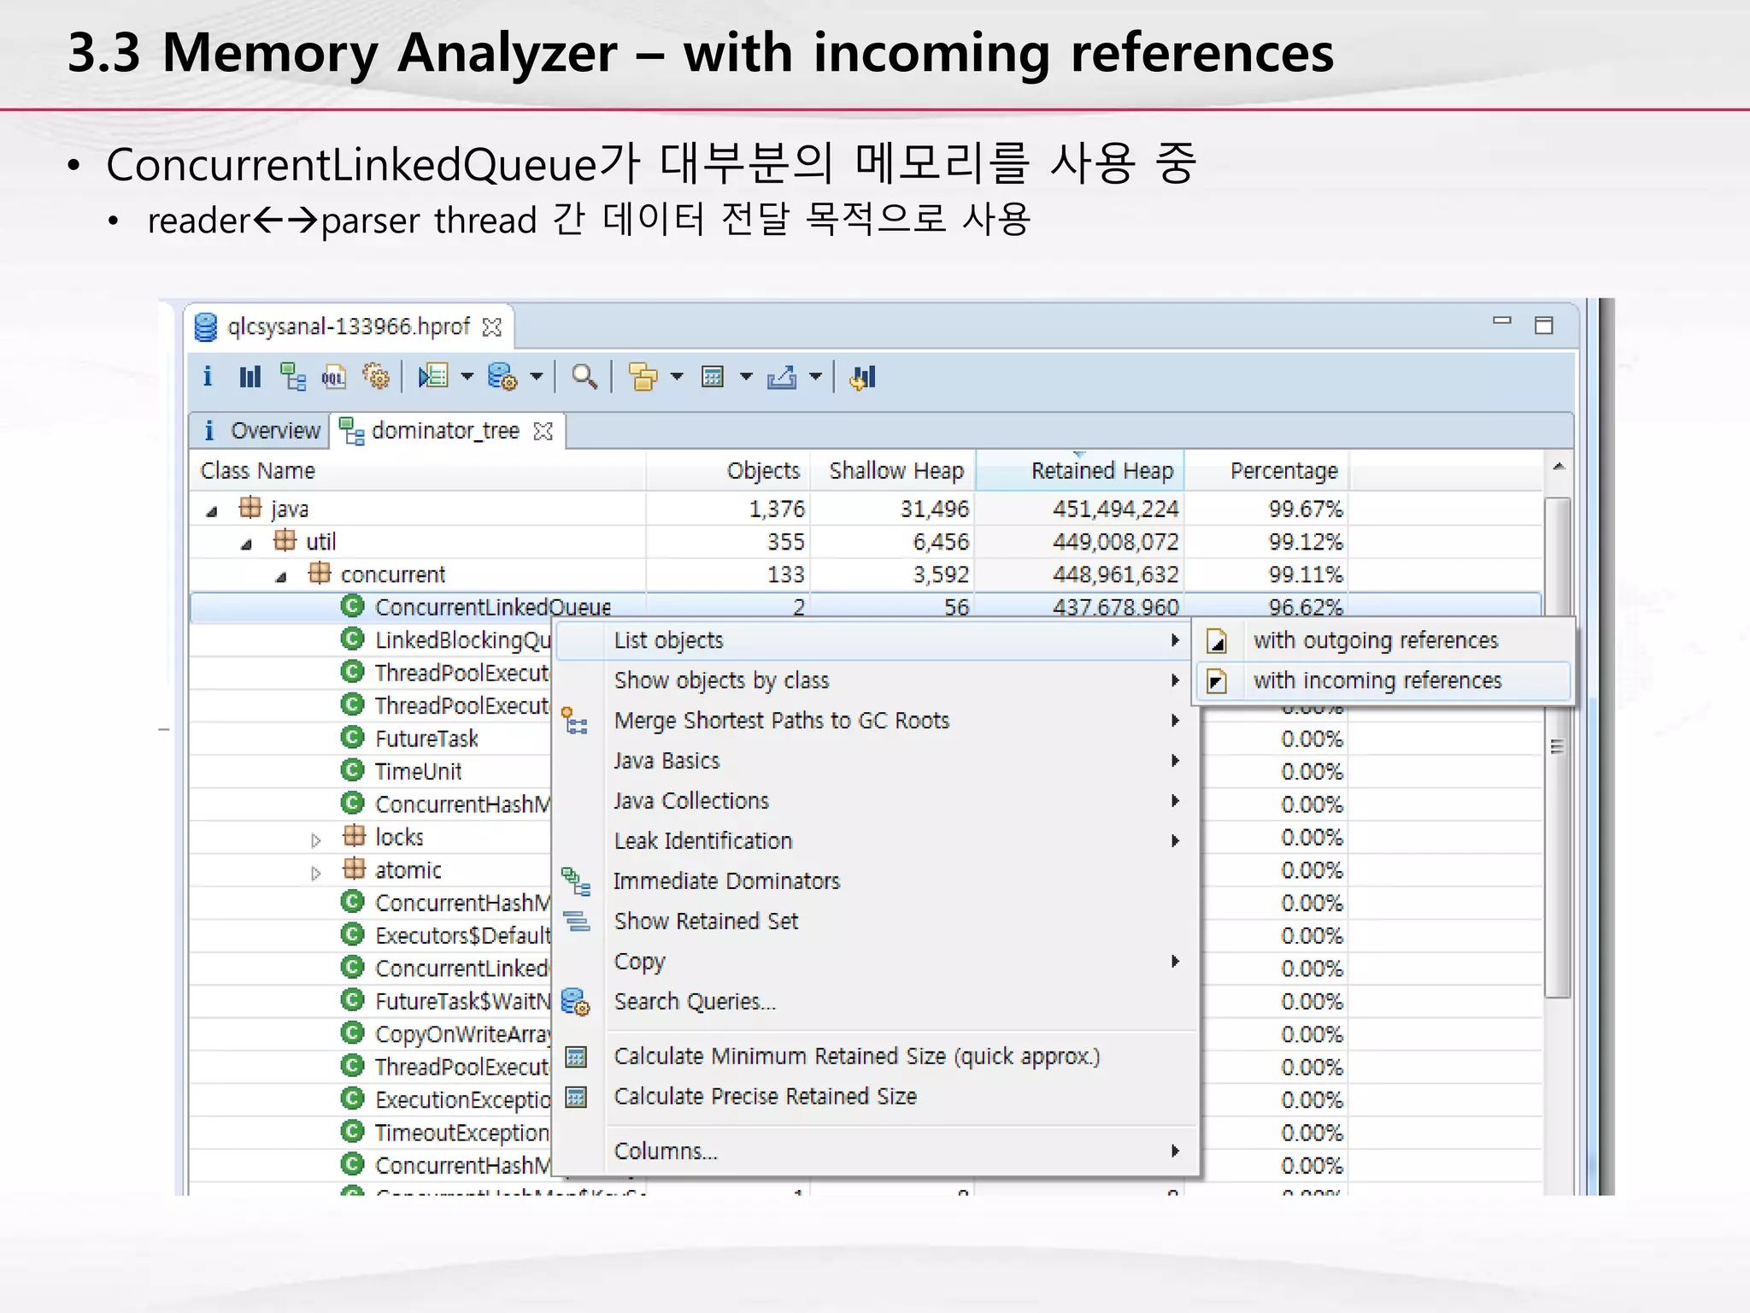Click the with outgoing references icon

[1217, 640]
